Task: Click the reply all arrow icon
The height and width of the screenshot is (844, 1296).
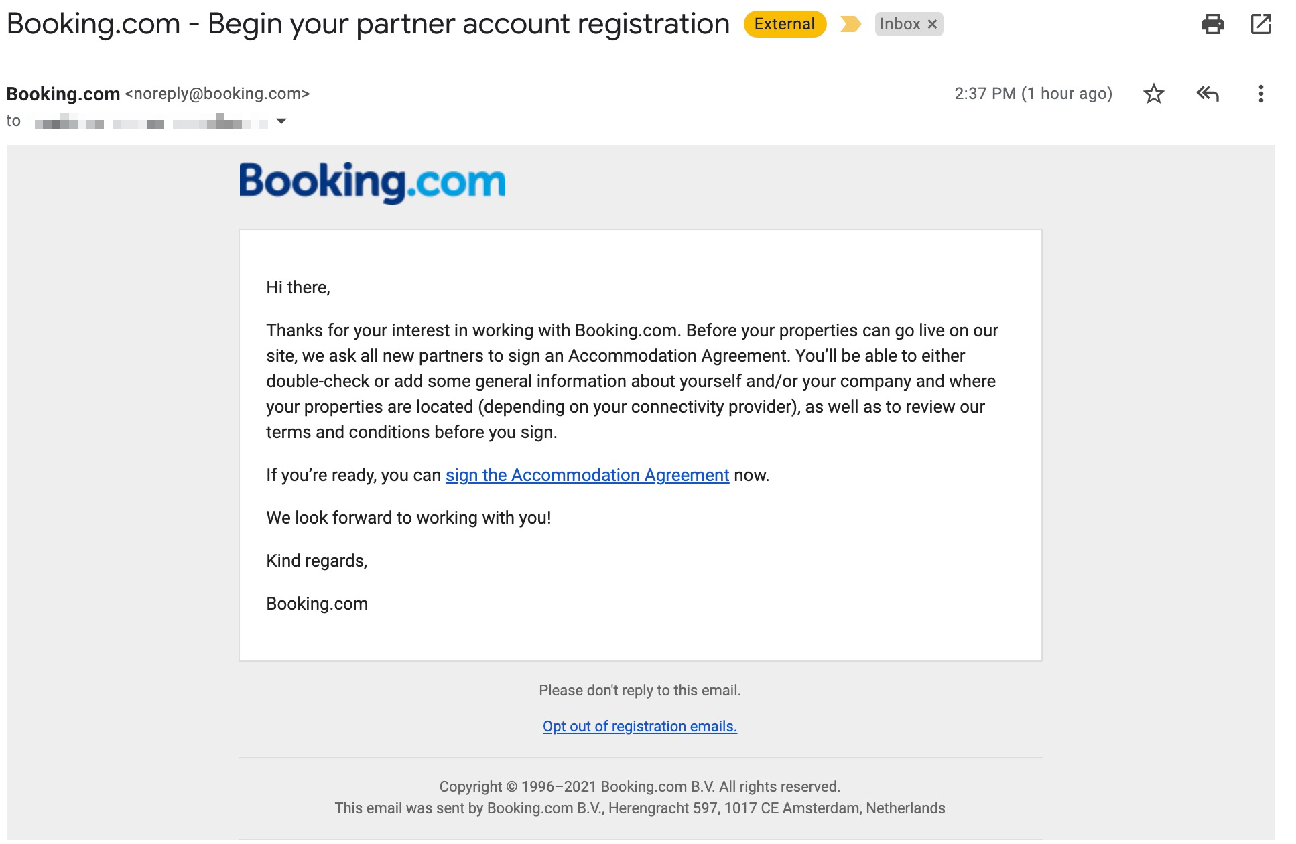Action: click(x=1207, y=94)
